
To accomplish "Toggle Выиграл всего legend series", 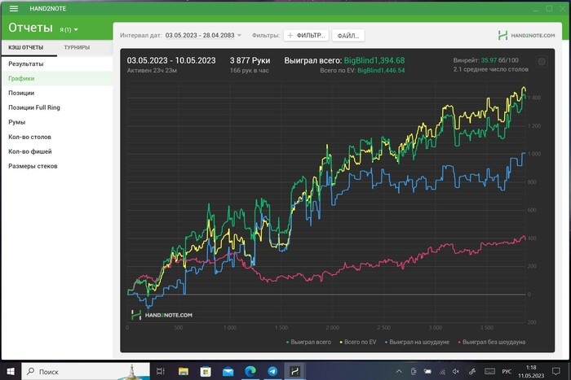I will (x=308, y=342).
